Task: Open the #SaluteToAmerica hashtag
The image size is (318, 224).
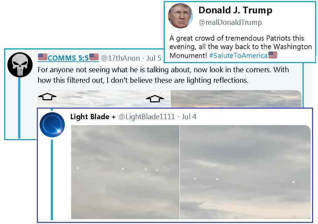Action: (238, 55)
